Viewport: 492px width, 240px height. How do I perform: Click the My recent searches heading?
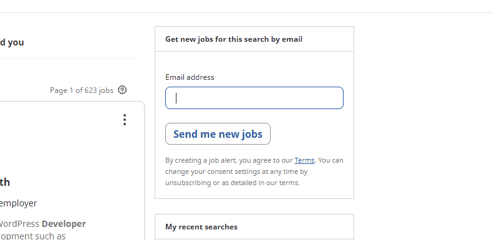click(x=201, y=227)
